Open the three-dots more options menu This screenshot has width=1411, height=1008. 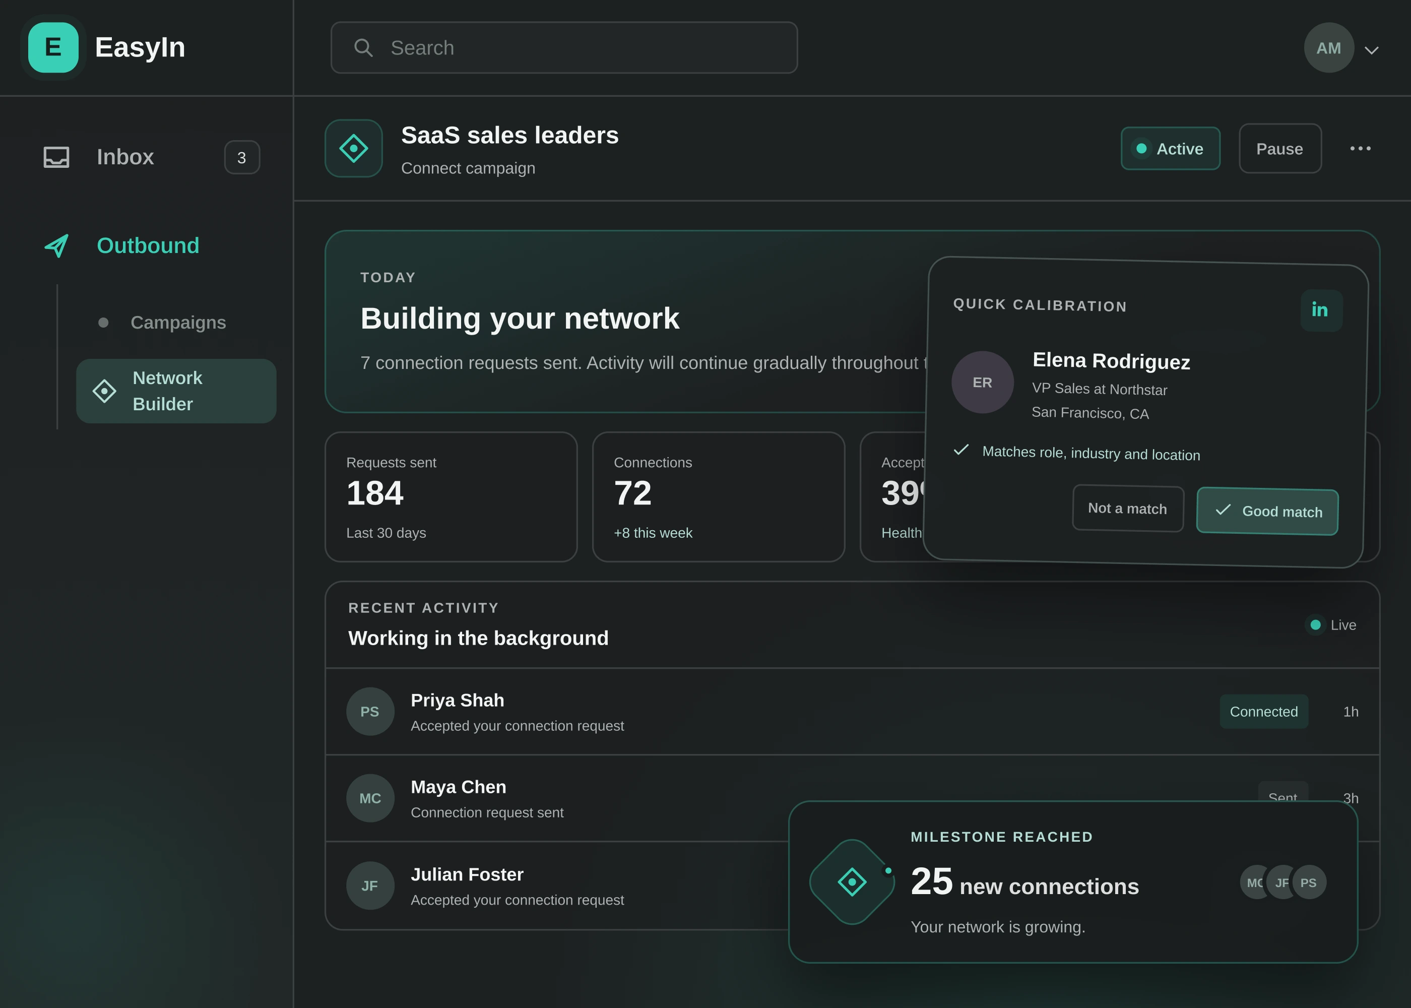[1360, 148]
